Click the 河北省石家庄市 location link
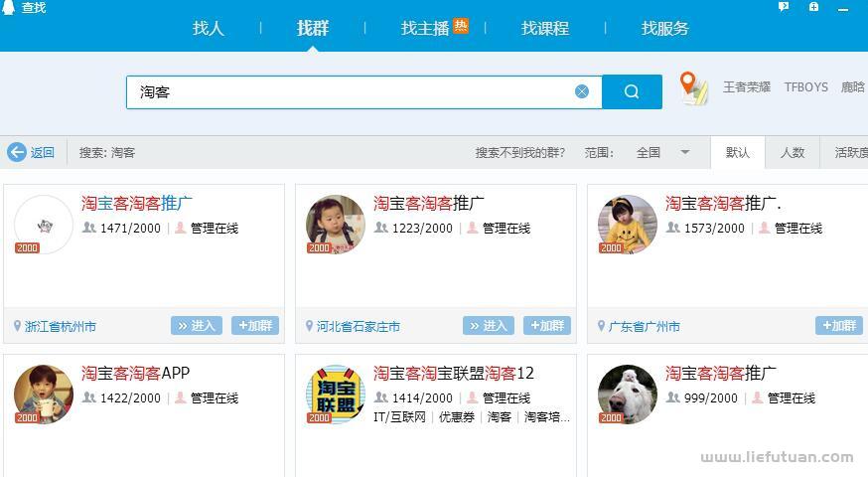Image resolution: width=868 pixels, height=477 pixels. point(359,326)
